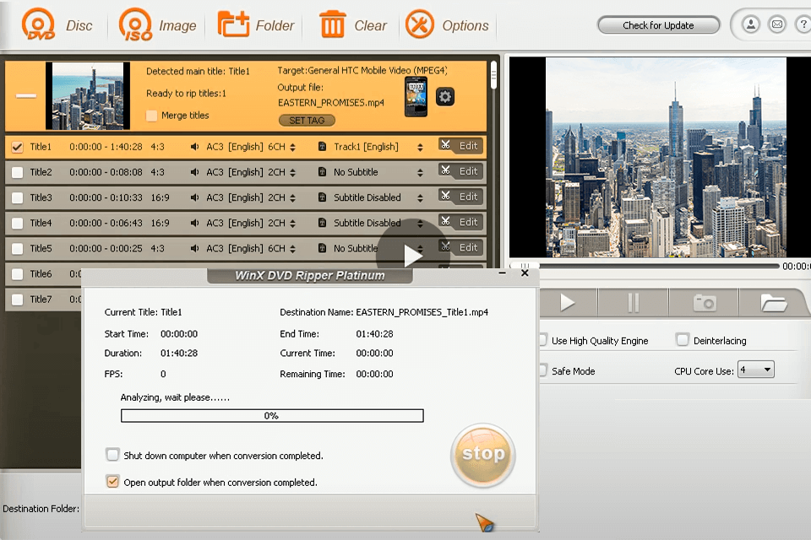Pause video playback
The height and width of the screenshot is (540, 811).
[x=632, y=301]
